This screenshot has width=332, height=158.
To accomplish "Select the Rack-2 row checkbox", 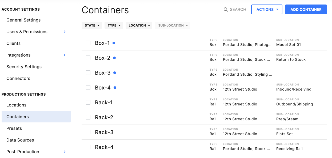I will tap(88, 117).
